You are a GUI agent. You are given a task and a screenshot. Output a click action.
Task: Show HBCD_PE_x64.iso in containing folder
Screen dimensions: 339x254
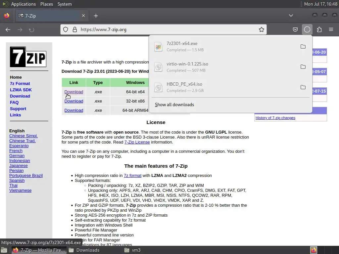click(303, 87)
